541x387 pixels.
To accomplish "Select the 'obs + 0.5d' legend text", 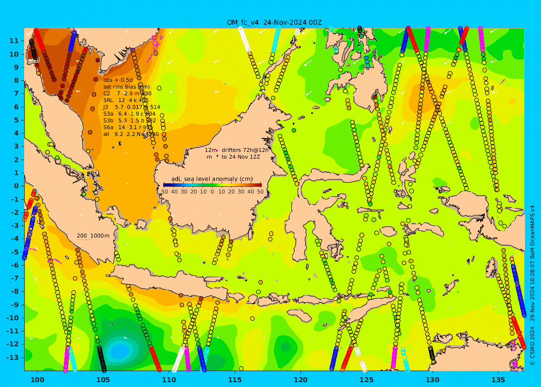I will point(118,80).
